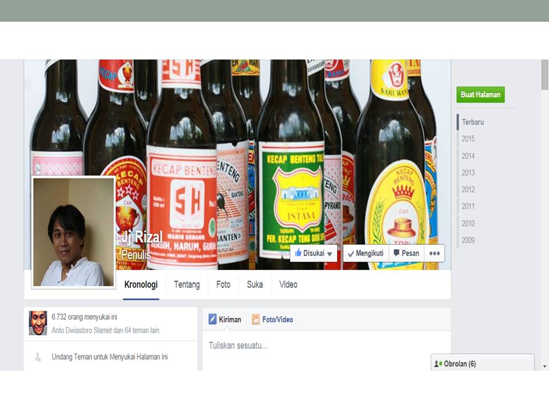
Task: Click the invite friends person icon
Action: click(x=38, y=357)
